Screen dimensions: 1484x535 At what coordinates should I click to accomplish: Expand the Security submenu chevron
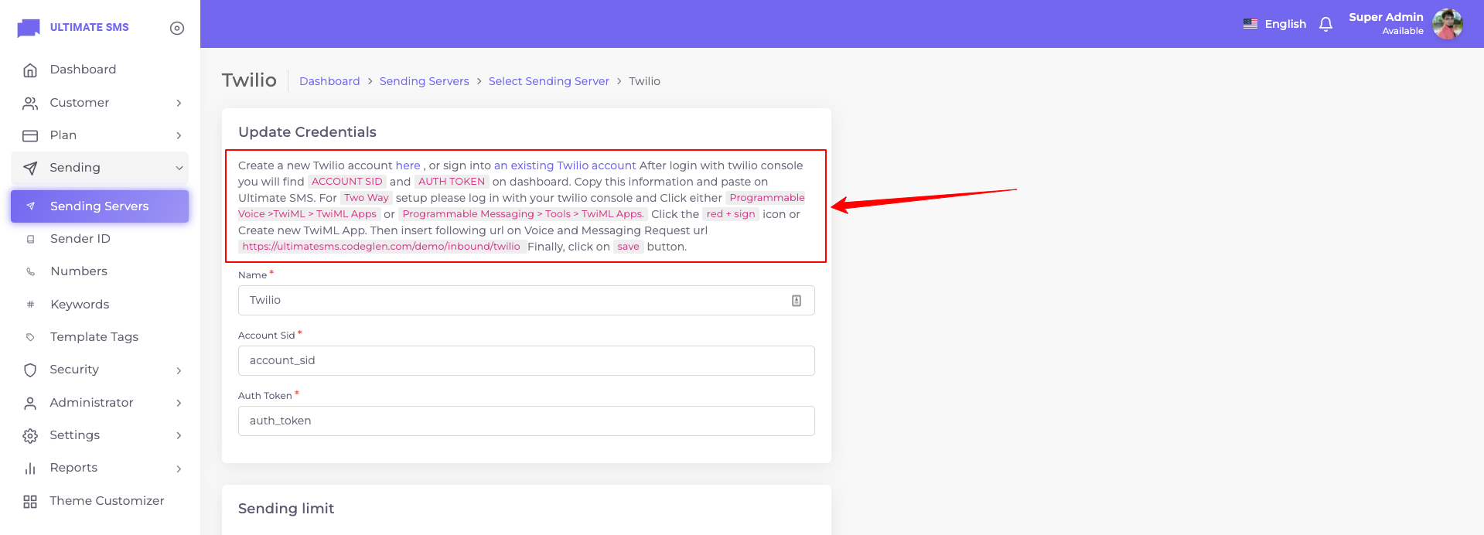(x=179, y=370)
